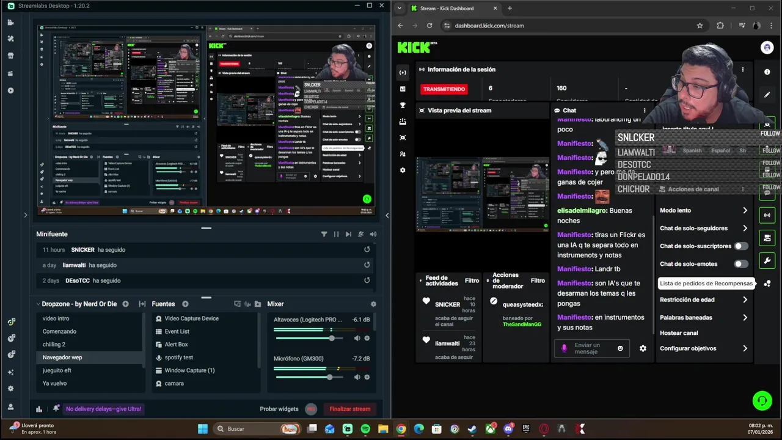Open the Editor icon in Streamlabs sidebar
The height and width of the screenshot is (440, 782).
click(10, 23)
